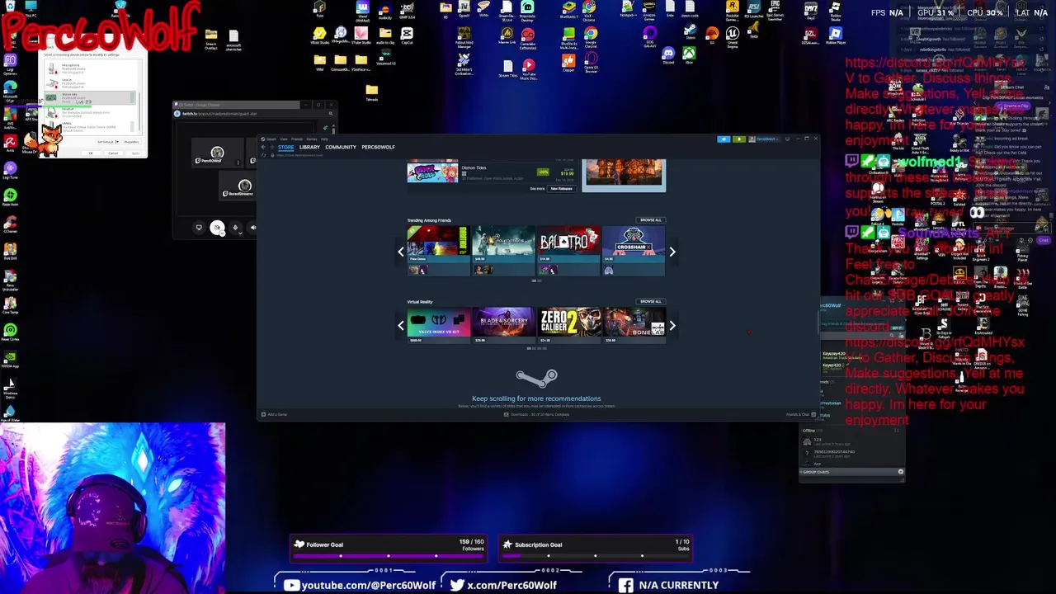
Task: Show next Trending Among Friends games arrow
Action: tap(672, 252)
